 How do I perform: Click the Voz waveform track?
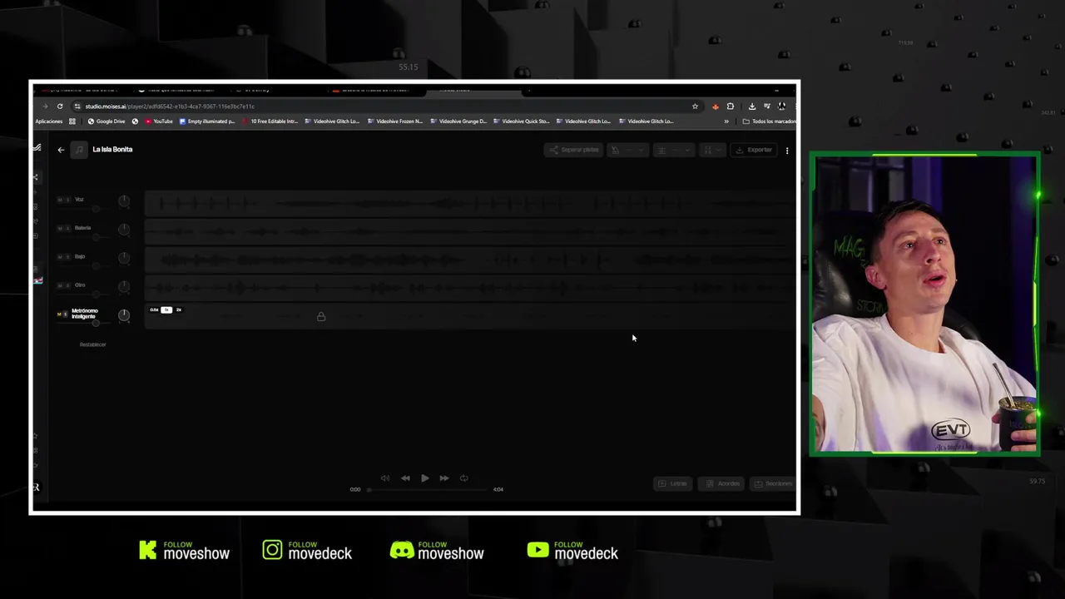click(470, 202)
